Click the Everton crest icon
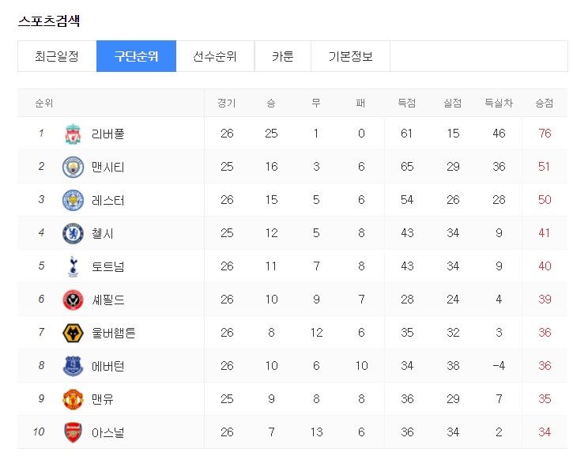 pyautogui.click(x=73, y=366)
